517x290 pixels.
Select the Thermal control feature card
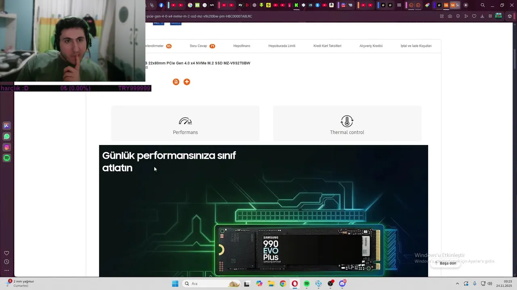pyautogui.click(x=347, y=123)
